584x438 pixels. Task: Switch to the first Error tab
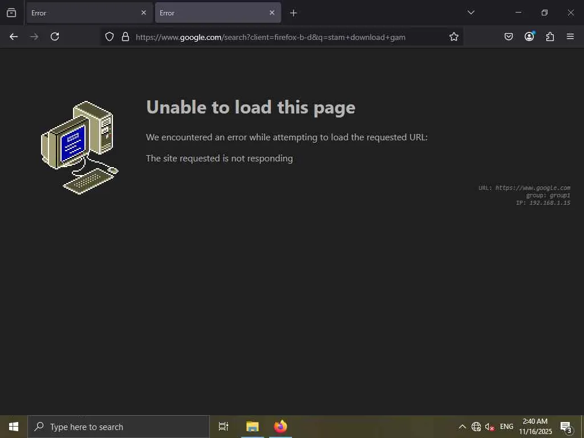pyautogui.click(x=90, y=13)
